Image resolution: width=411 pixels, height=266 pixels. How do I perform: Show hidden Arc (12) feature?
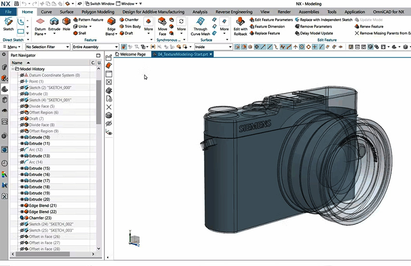click(x=22, y=149)
